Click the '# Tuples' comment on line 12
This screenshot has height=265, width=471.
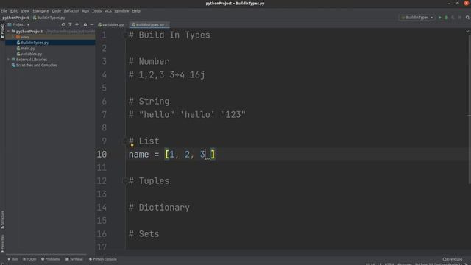149,181
